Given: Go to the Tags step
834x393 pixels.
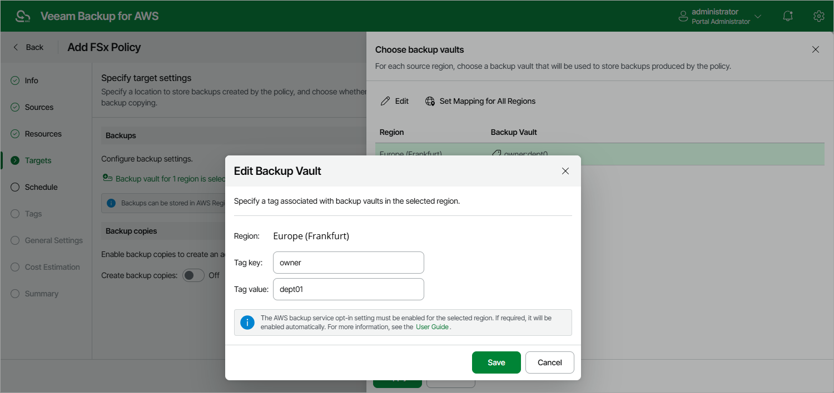Looking at the screenshot, I should 33,214.
